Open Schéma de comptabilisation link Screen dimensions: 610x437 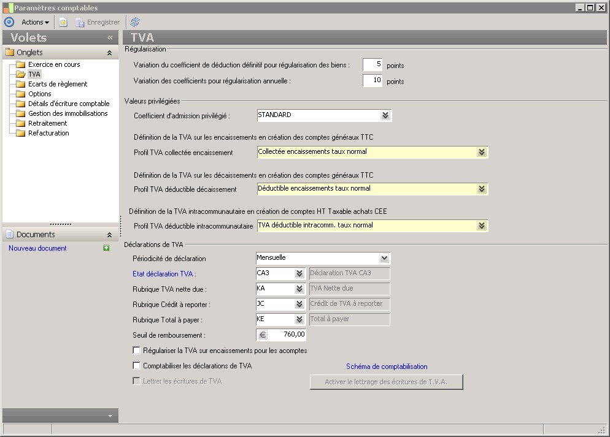point(387,367)
